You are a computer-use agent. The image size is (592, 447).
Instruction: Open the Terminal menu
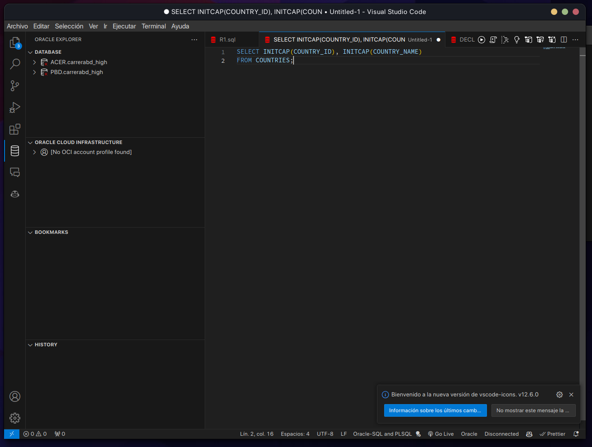click(x=153, y=26)
